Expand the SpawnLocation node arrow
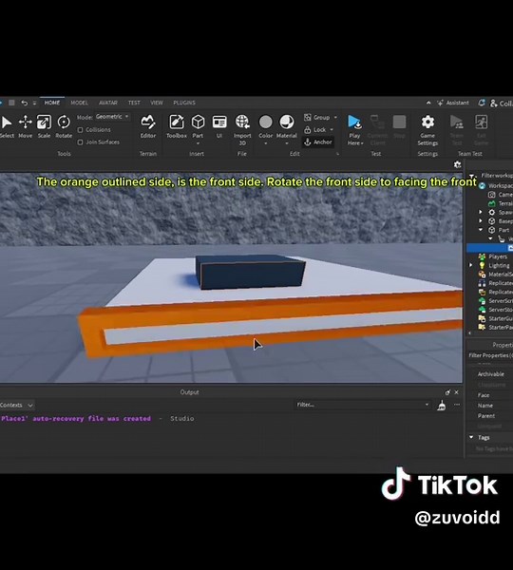513x570 pixels. 481,212
